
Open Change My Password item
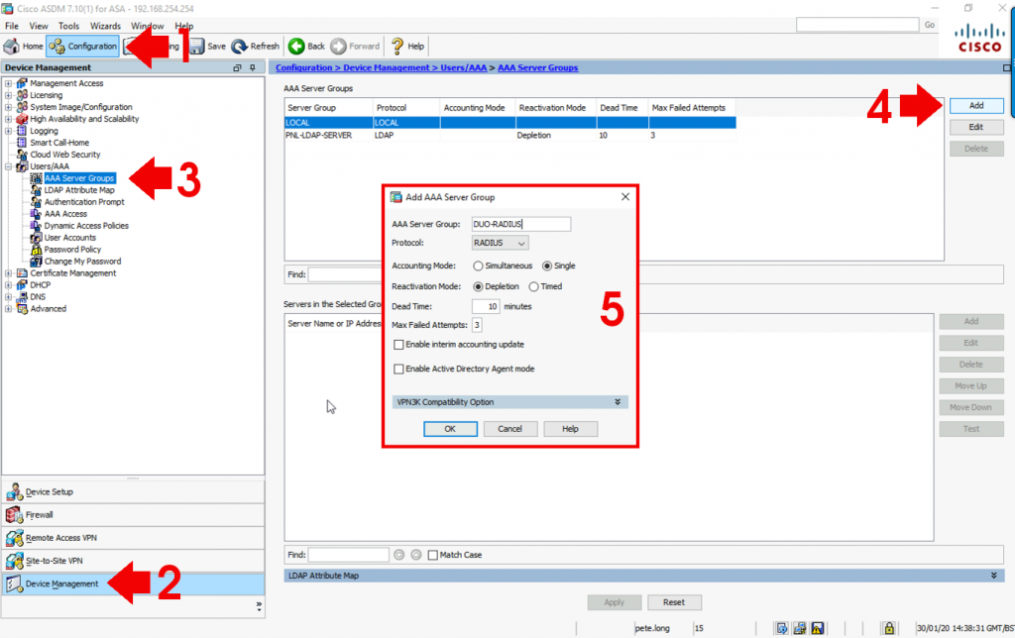[82, 262]
